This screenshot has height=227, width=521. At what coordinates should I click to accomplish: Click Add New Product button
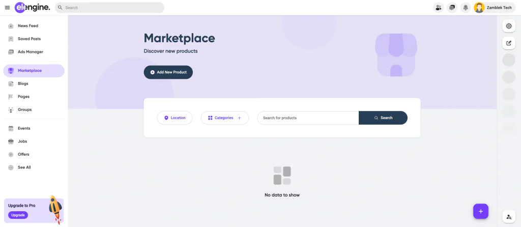click(168, 72)
